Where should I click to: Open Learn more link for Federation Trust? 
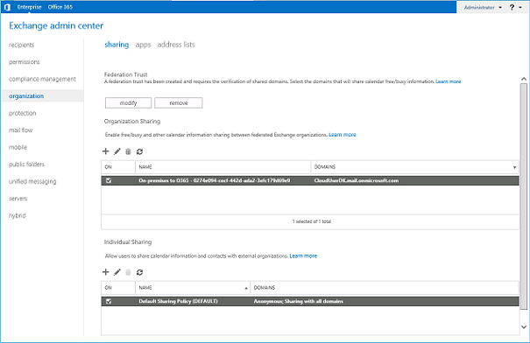pyautogui.click(x=449, y=81)
